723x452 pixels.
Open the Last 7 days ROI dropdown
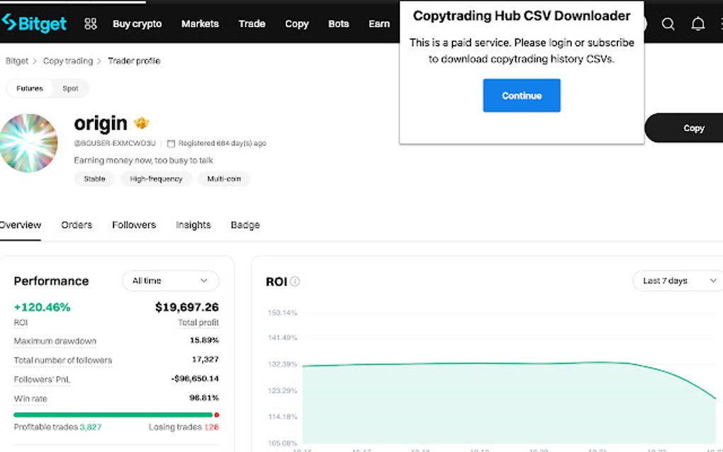tap(676, 281)
